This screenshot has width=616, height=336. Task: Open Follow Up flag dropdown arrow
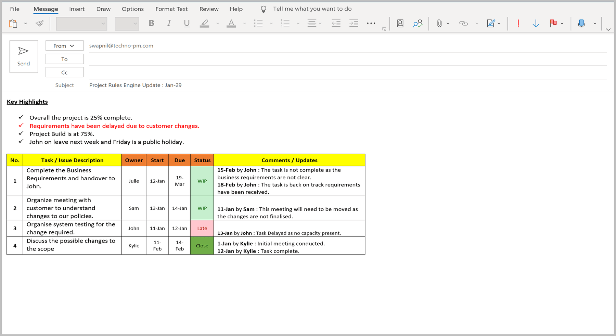click(x=562, y=24)
